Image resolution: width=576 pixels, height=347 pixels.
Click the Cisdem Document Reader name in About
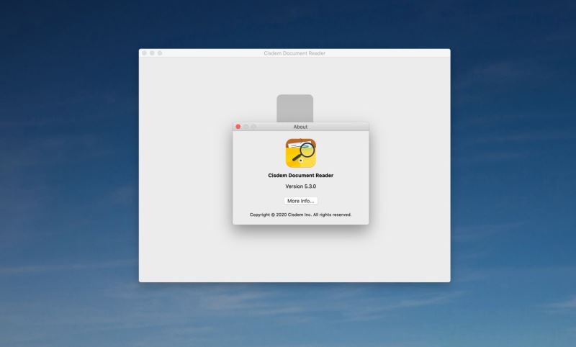(x=300, y=175)
